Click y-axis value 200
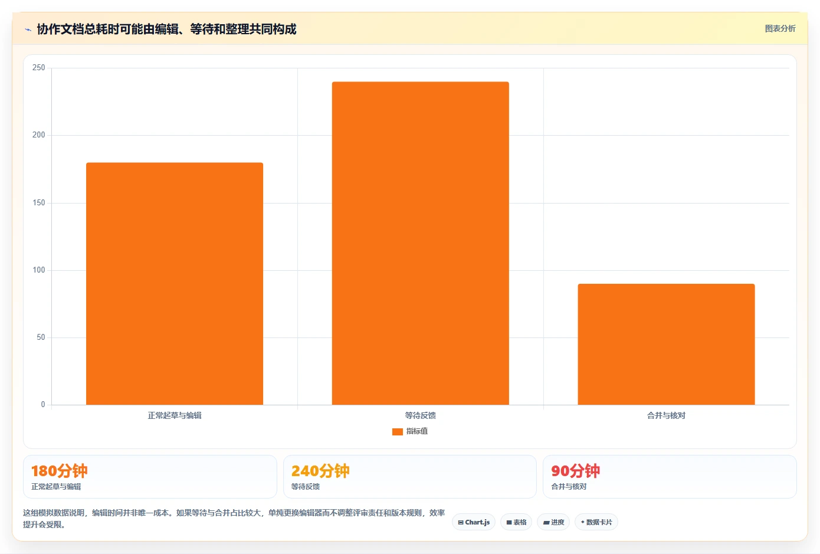Image resolution: width=820 pixels, height=554 pixels. coord(38,135)
